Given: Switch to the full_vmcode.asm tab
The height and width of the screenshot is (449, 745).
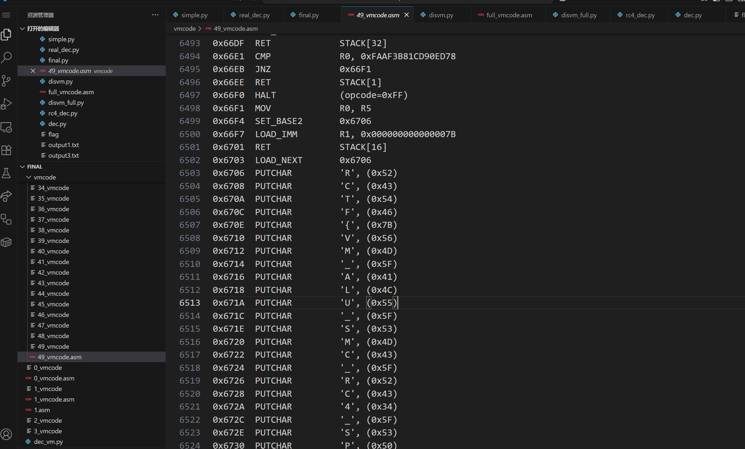Looking at the screenshot, I should pos(509,15).
